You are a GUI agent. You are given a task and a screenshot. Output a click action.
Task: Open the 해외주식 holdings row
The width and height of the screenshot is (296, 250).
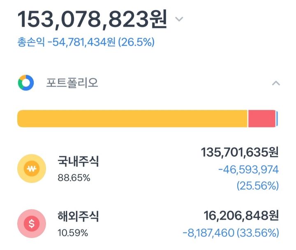click(x=148, y=224)
